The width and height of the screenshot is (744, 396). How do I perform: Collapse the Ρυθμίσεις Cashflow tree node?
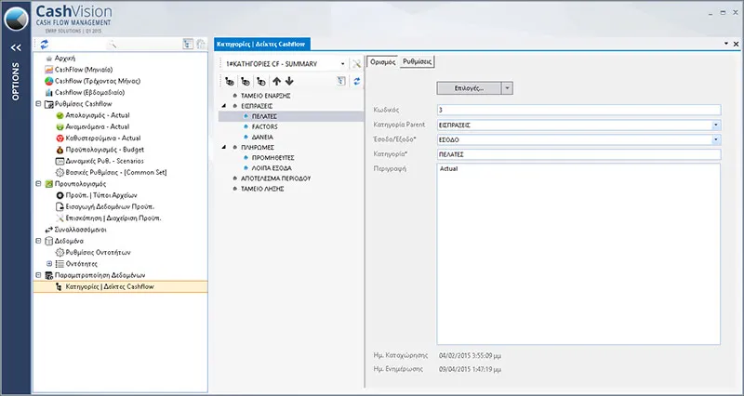38,104
